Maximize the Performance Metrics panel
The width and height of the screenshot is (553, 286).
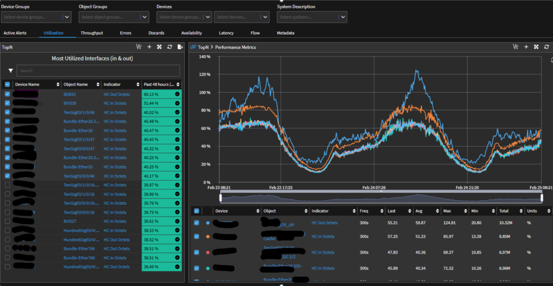click(x=536, y=47)
